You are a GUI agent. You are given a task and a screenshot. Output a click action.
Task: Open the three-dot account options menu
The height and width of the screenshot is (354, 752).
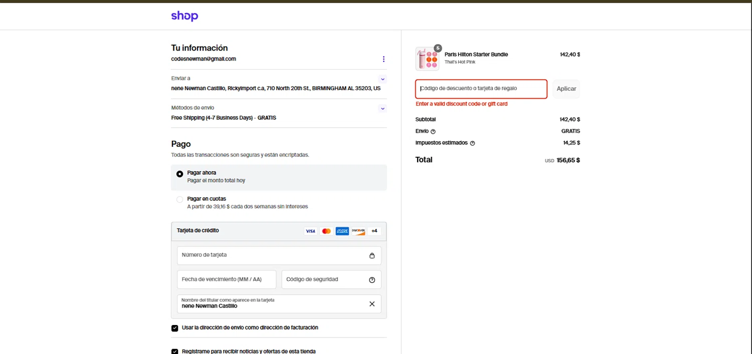pos(384,59)
